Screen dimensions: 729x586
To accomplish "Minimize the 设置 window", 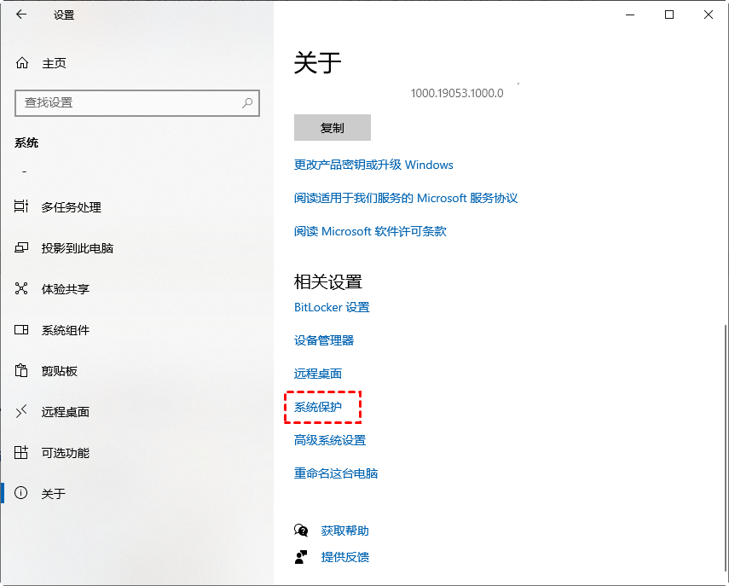I will click(630, 15).
